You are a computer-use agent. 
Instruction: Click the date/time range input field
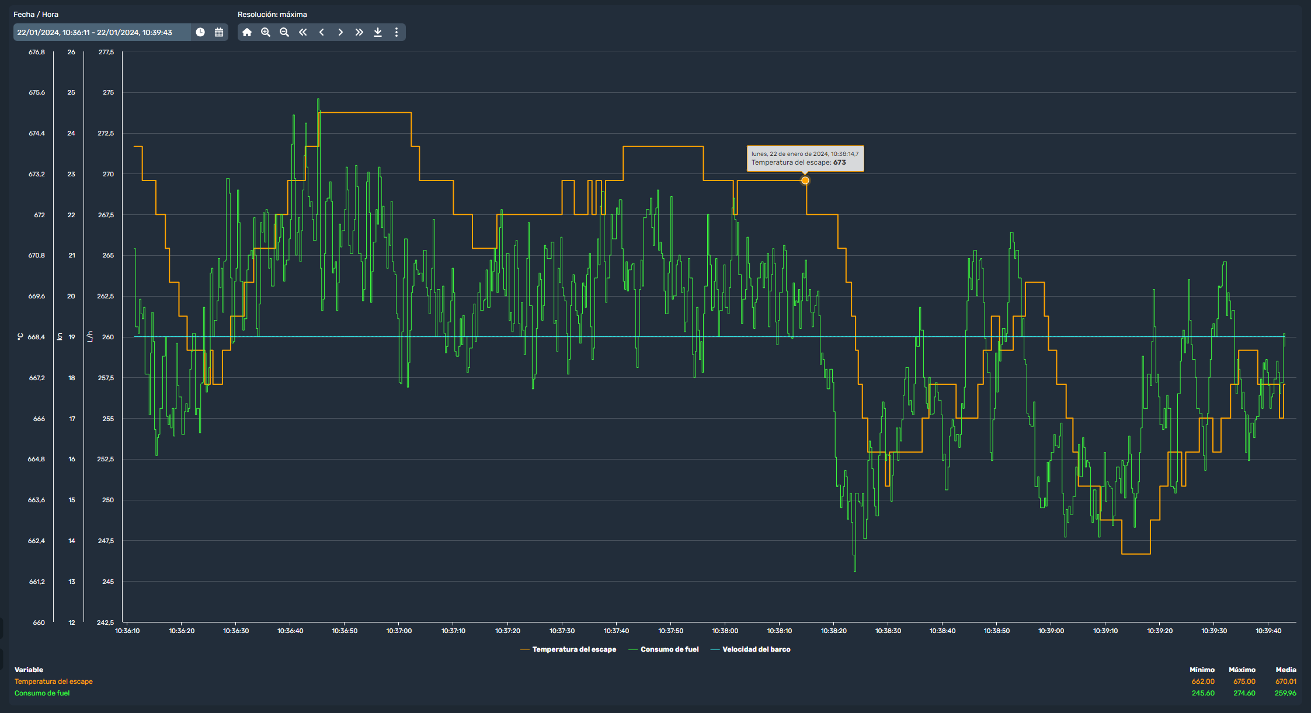click(102, 32)
